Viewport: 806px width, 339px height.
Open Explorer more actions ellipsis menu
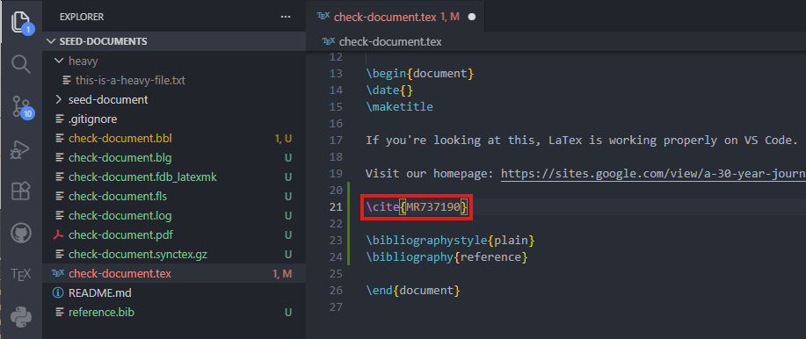[286, 17]
